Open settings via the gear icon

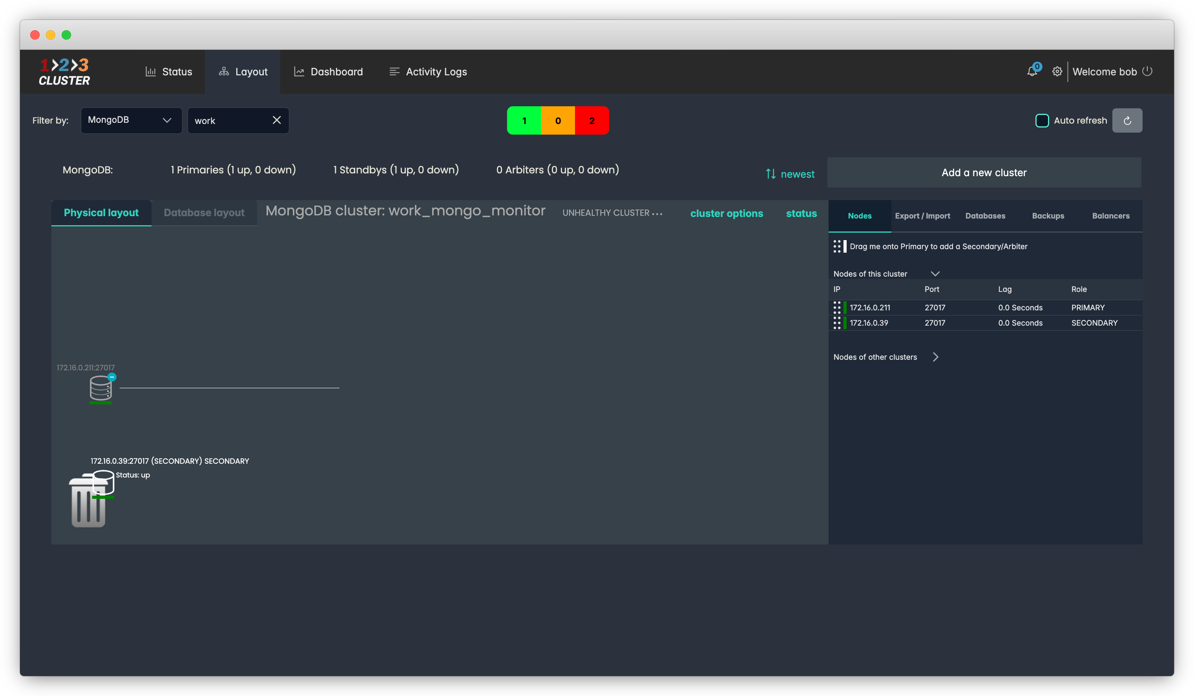[1057, 71]
